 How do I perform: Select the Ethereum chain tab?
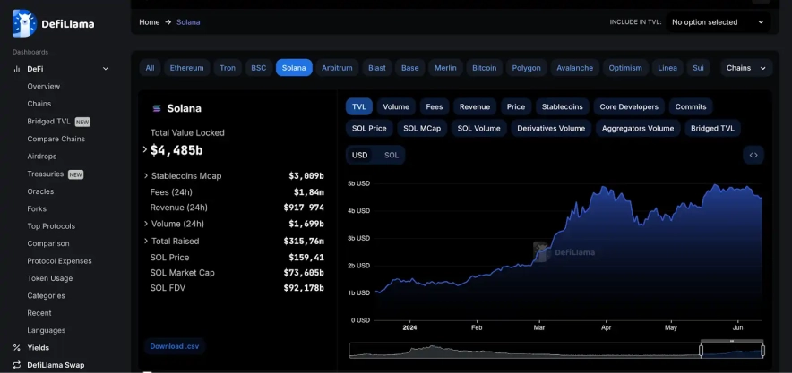(x=186, y=68)
